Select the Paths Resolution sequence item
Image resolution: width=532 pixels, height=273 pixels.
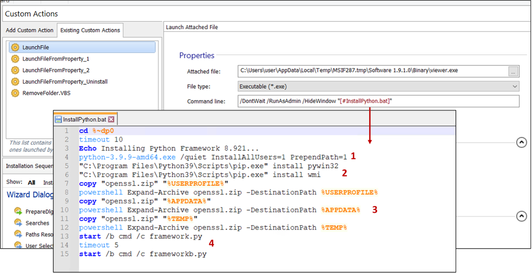[39, 234]
